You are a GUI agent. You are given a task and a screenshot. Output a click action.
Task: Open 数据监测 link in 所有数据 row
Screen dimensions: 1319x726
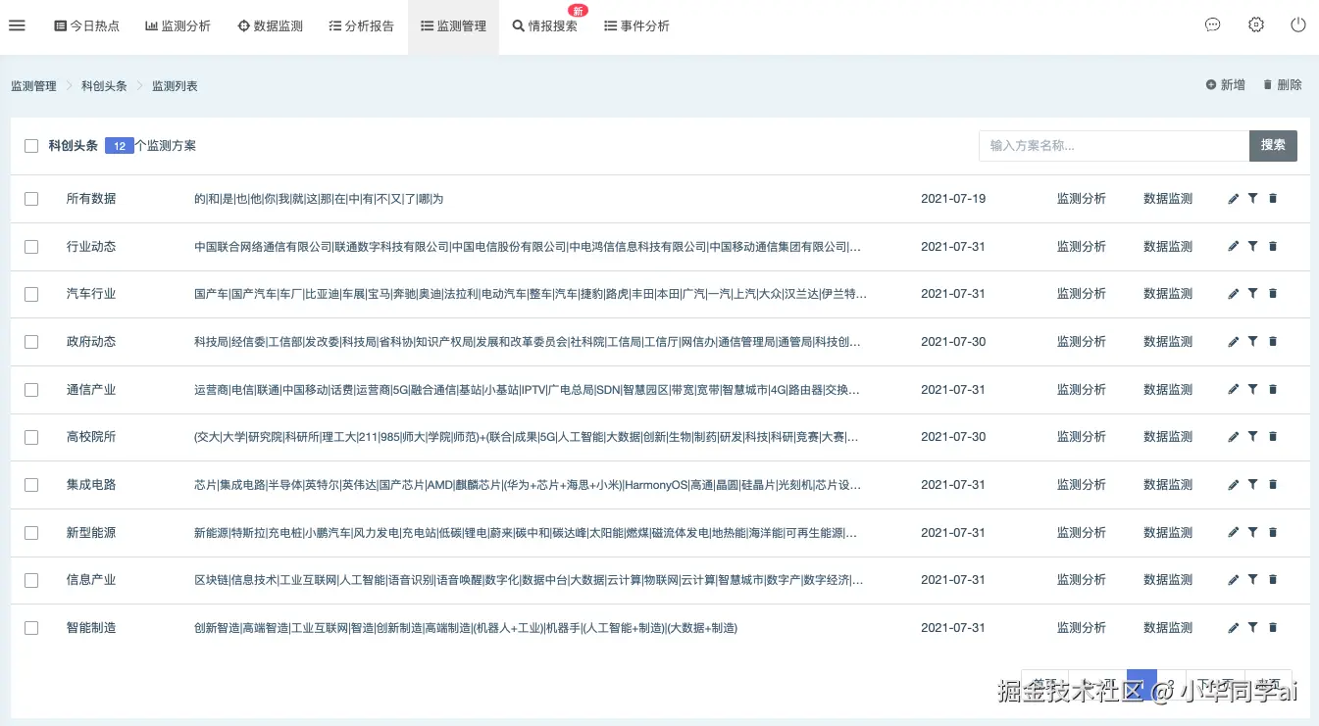[1168, 199]
